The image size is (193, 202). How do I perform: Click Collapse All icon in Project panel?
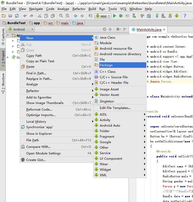point(110,29)
